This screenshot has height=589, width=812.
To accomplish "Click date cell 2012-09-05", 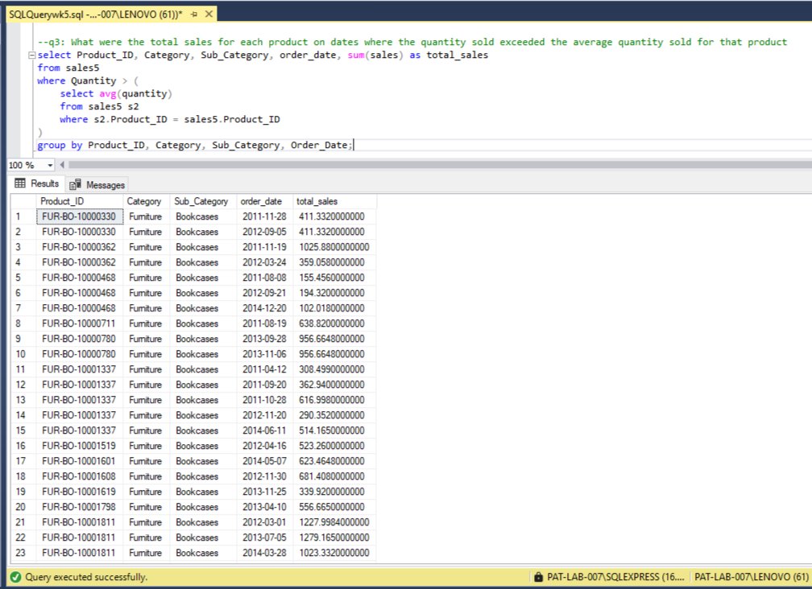I will [x=264, y=232].
